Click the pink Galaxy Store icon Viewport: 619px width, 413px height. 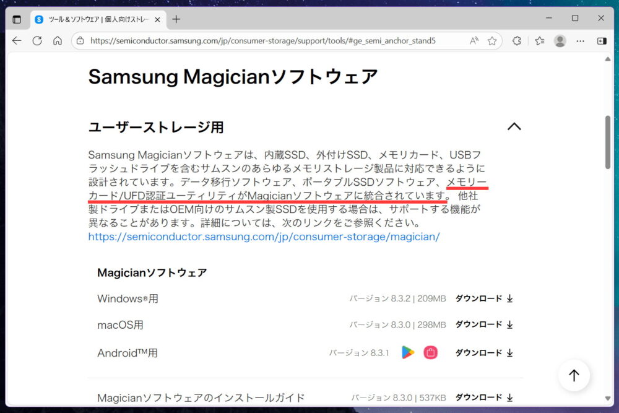click(431, 352)
